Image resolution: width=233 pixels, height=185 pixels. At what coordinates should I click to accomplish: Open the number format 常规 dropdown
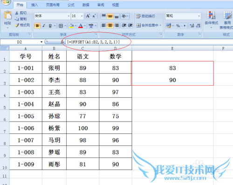point(199,16)
